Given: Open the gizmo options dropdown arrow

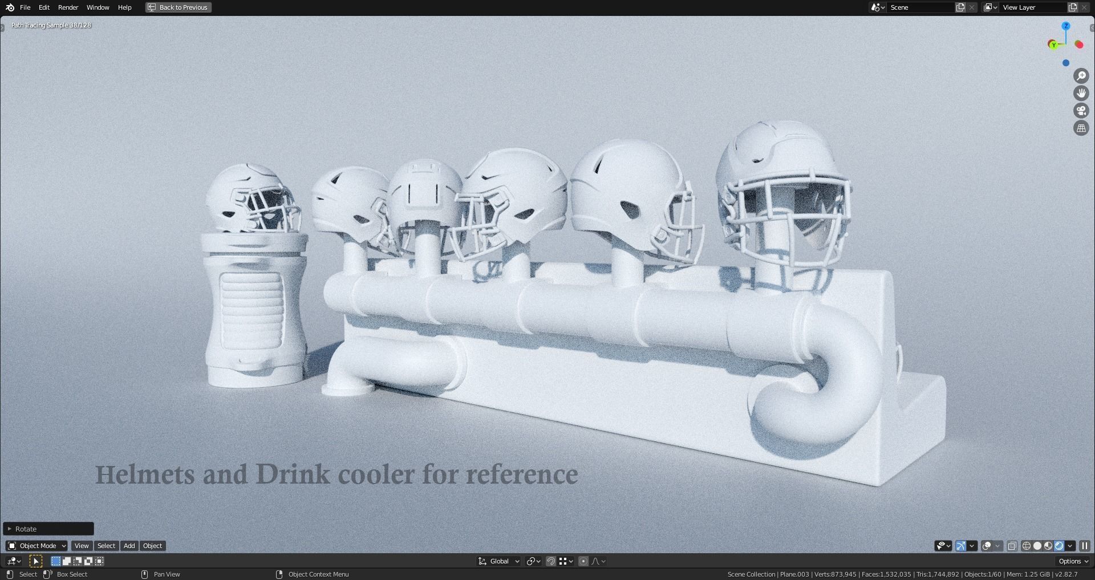Looking at the screenshot, I should tap(972, 546).
